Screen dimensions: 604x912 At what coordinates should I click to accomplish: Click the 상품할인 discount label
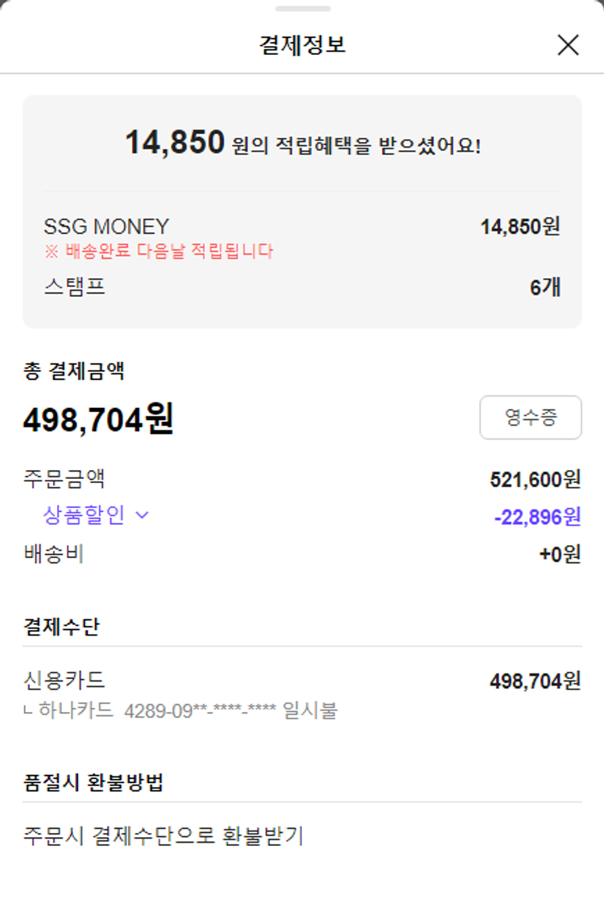pos(84,515)
